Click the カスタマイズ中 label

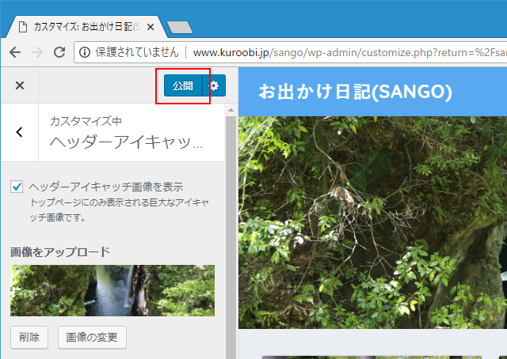86,121
